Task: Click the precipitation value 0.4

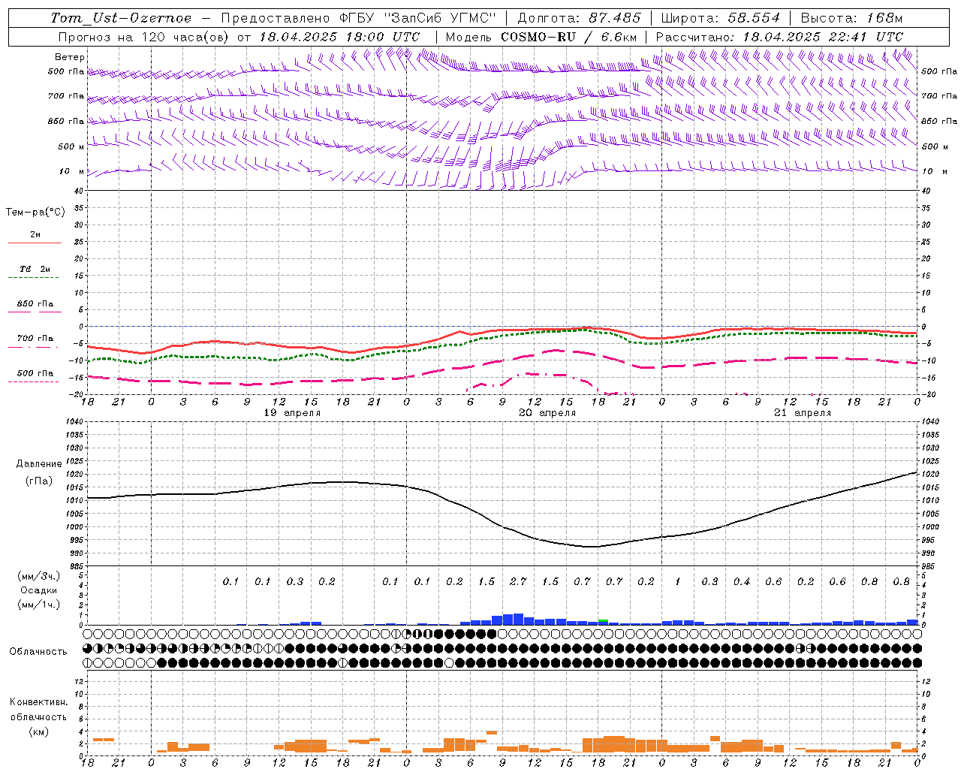Action: (x=742, y=581)
